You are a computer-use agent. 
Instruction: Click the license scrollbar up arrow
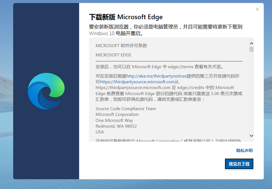[x=251, y=43]
